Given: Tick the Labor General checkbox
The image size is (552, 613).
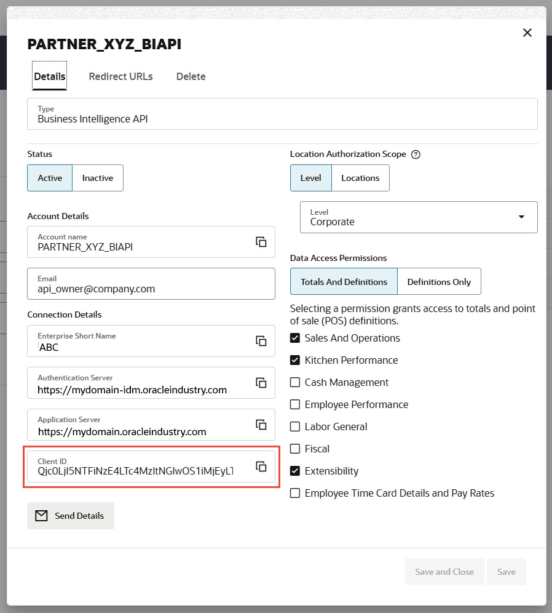Looking at the screenshot, I should tap(295, 427).
